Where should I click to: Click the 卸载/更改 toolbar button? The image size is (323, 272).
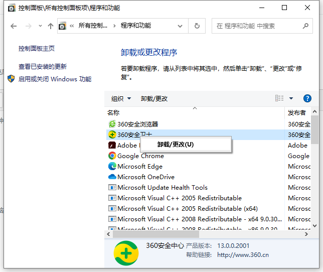[x=154, y=99]
